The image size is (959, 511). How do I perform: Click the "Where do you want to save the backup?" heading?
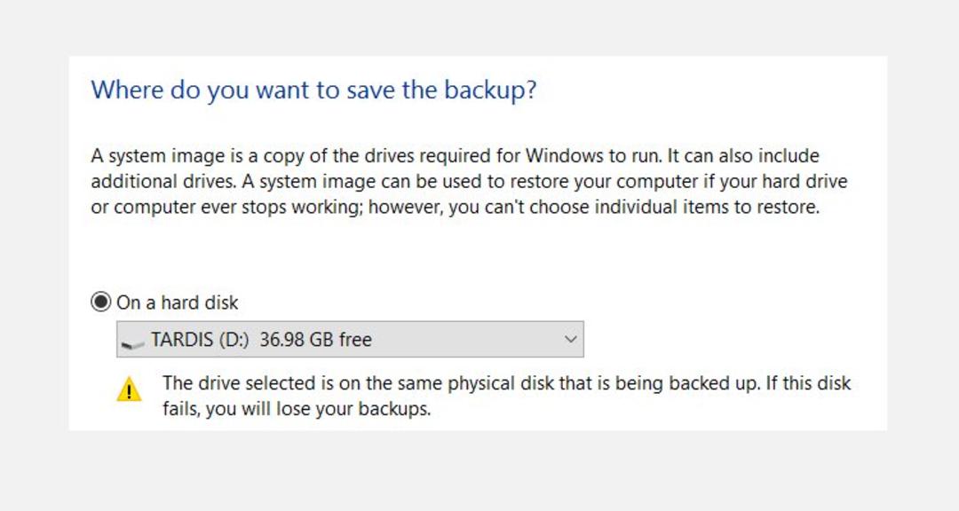313,90
